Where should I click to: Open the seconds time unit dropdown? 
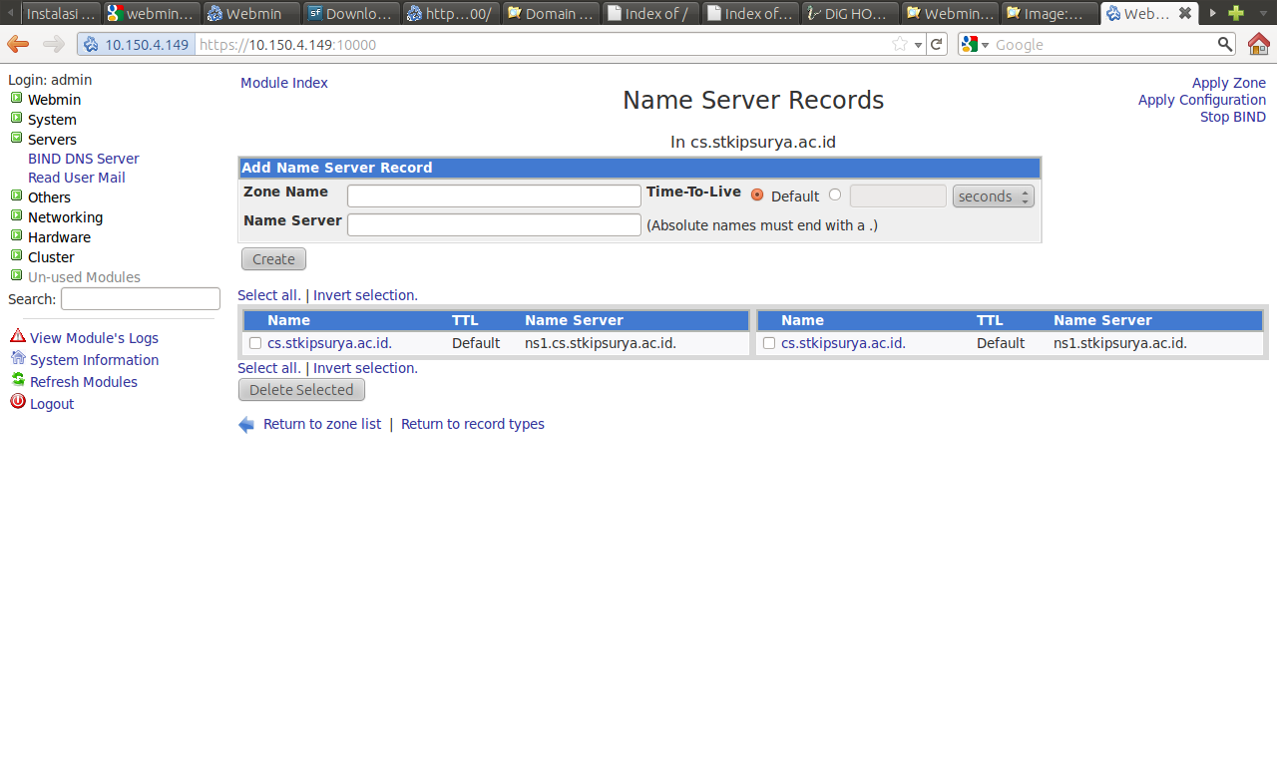point(993,196)
